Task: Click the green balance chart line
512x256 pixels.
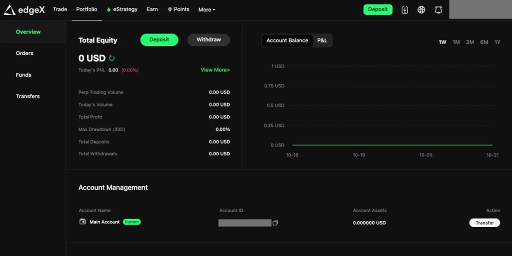Action: coord(392,145)
